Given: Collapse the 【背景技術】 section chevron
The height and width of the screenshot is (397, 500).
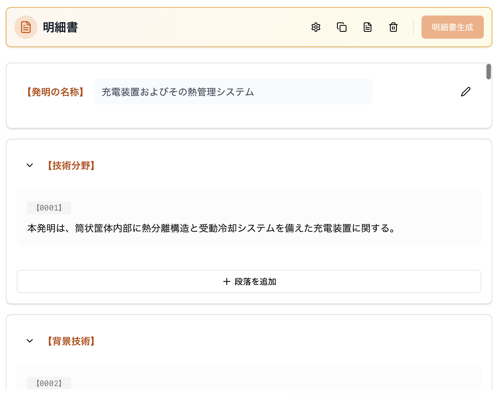Looking at the screenshot, I should coord(30,341).
